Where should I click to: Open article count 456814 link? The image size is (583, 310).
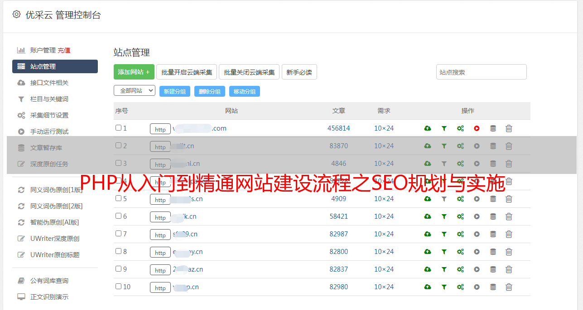point(339,128)
